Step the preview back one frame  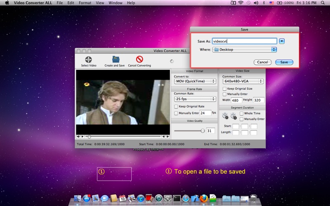[163, 137]
